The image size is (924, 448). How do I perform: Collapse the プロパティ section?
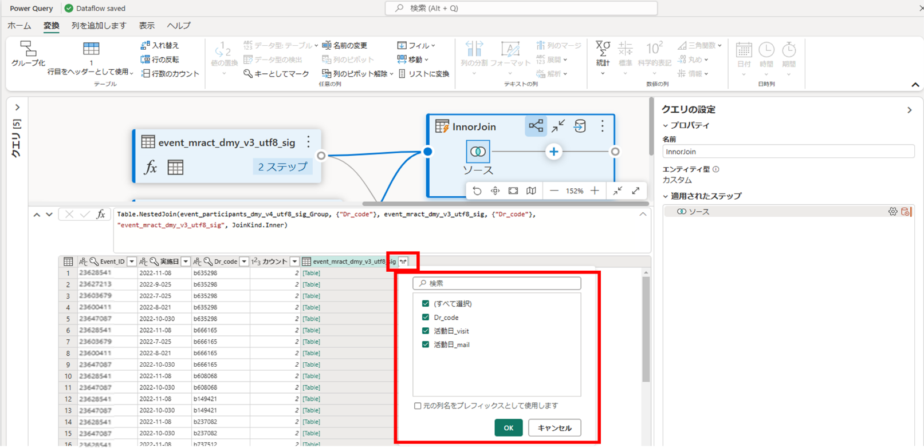click(x=666, y=126)
